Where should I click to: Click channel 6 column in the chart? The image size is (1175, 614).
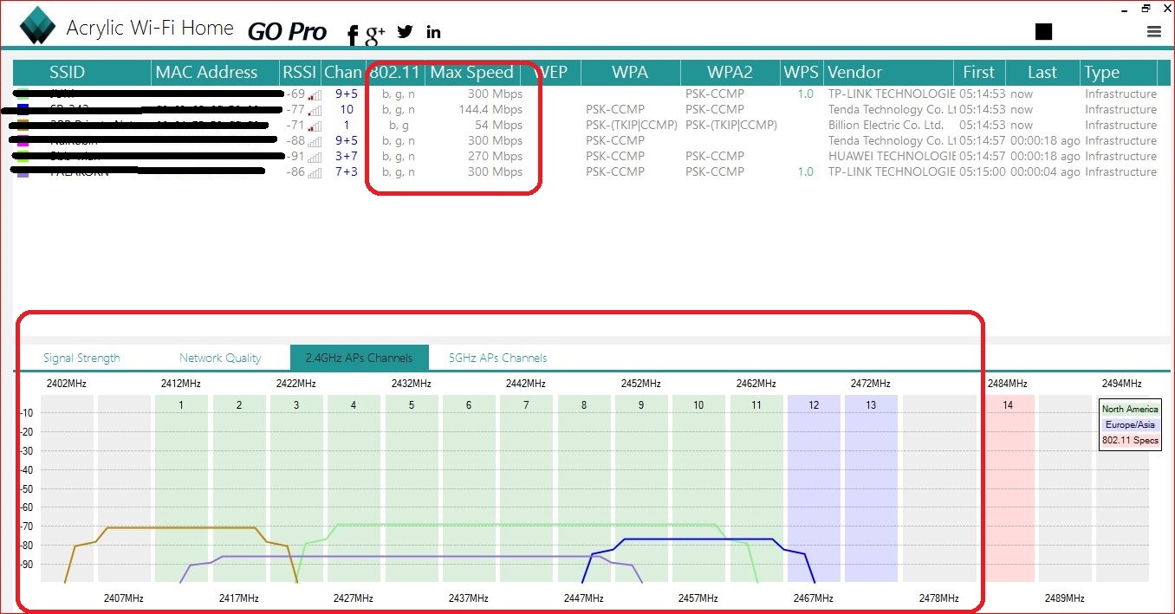tap(469, 488)
